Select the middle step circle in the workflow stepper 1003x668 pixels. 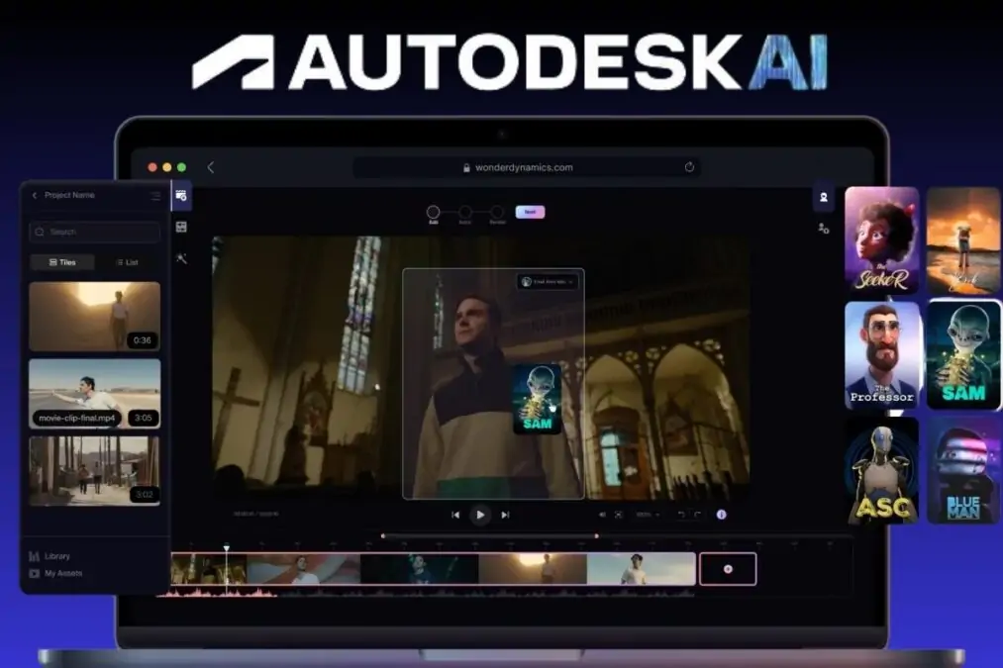click(x=465, y=212)
